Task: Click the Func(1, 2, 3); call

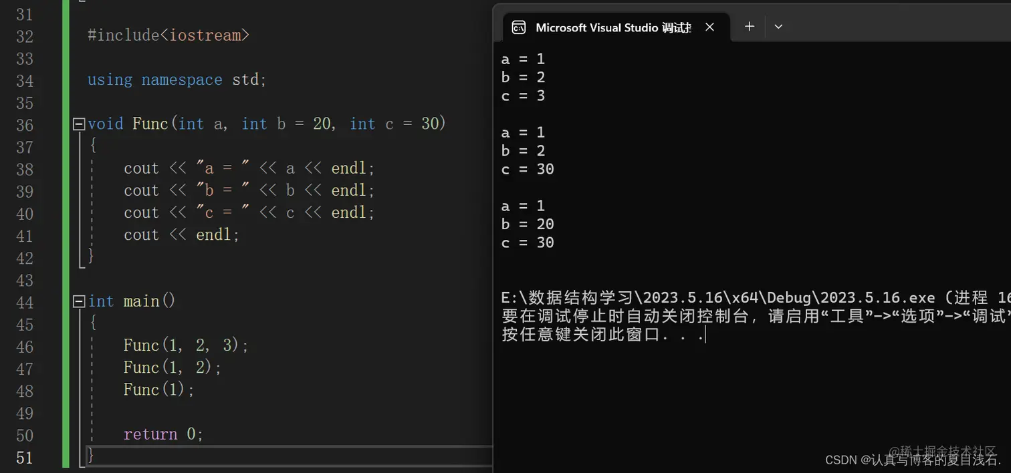Action: 186,345
